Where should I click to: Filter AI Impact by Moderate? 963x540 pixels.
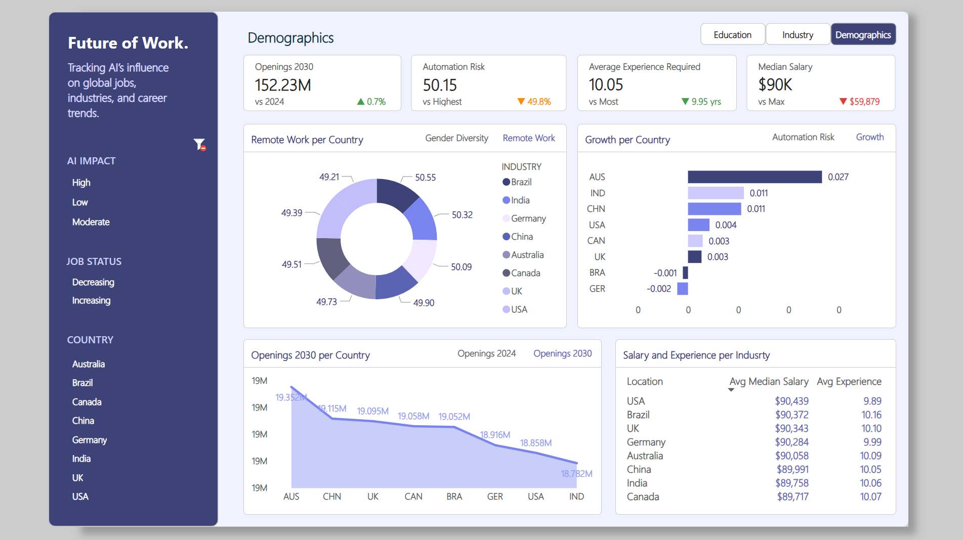click(x=91, y=222)
